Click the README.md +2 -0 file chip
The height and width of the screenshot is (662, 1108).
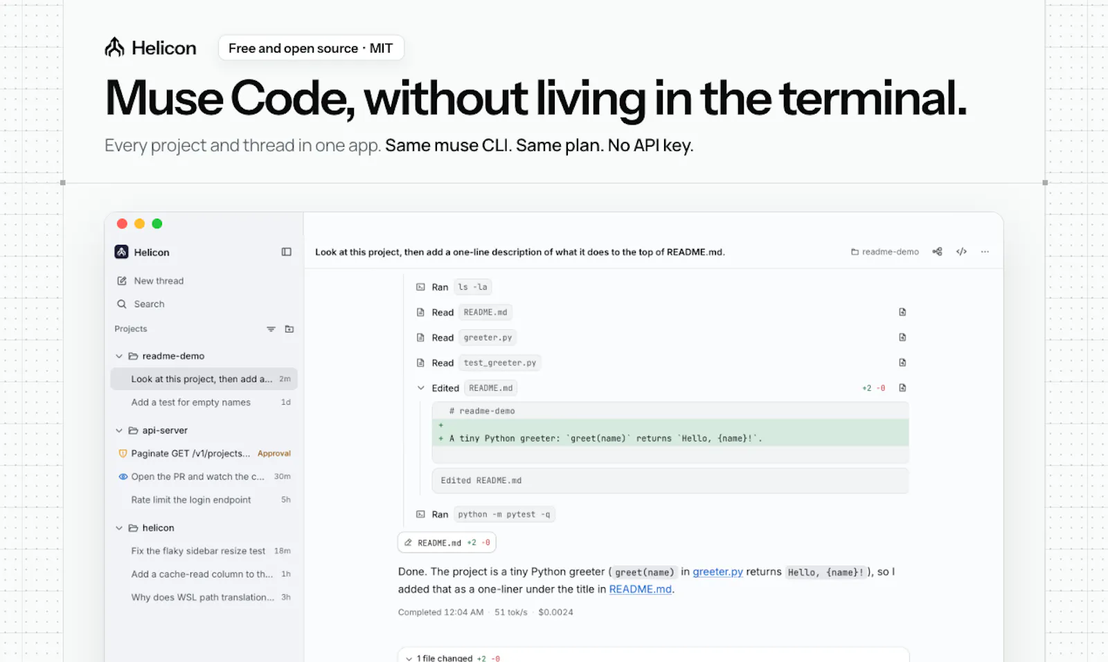coord(447,543)
